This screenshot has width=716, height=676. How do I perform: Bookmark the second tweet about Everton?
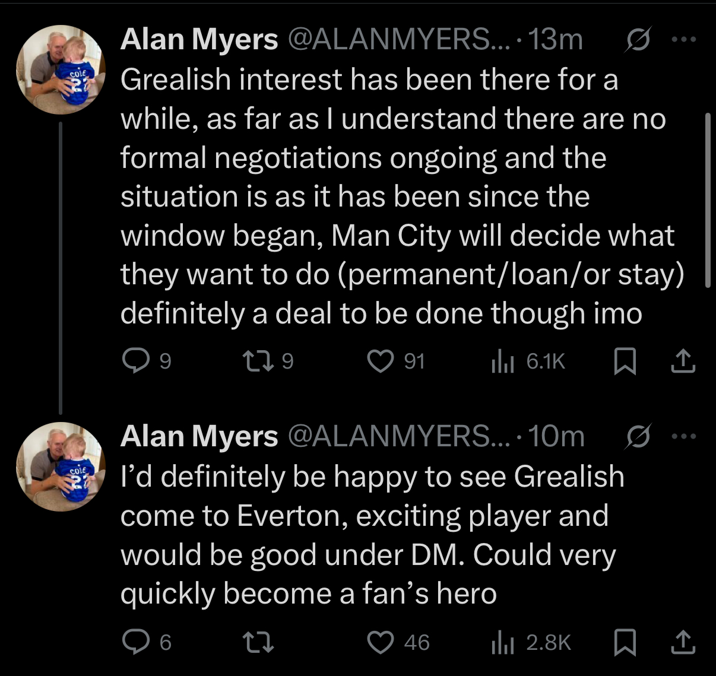624,642
